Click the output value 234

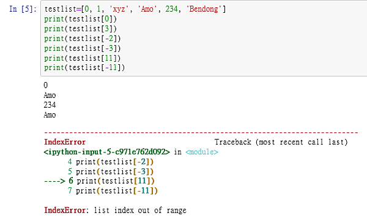(x=50, y=105)
